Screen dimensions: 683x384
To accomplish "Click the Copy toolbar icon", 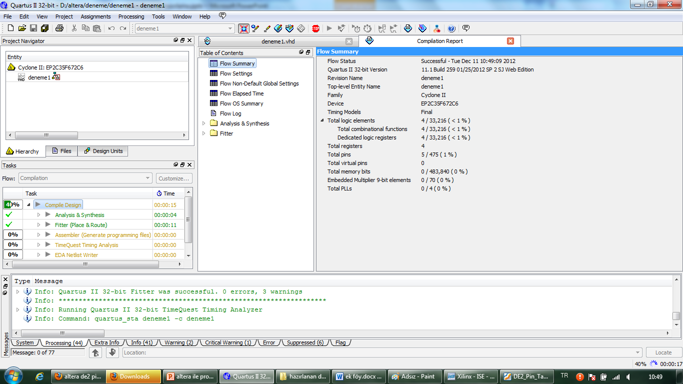I will pyautogui.click(x=85, y=28).
